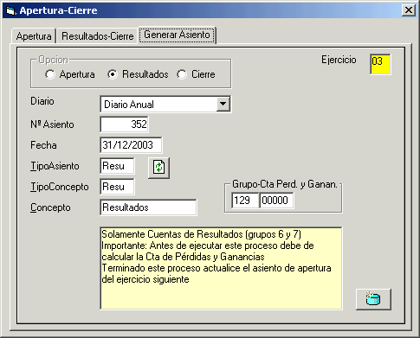
Task: Focus the TipoConcepto field containing Resu
Action: click(x=117, y=187)
